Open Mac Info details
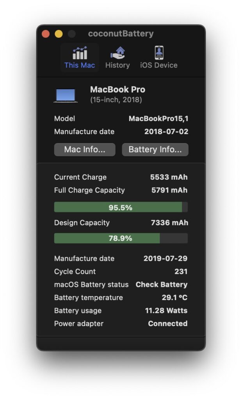 coord(85,149)
